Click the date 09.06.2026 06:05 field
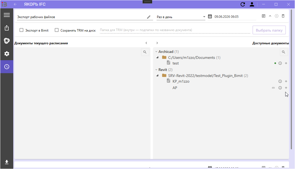 pyautogui.click(x=235, y=17)
